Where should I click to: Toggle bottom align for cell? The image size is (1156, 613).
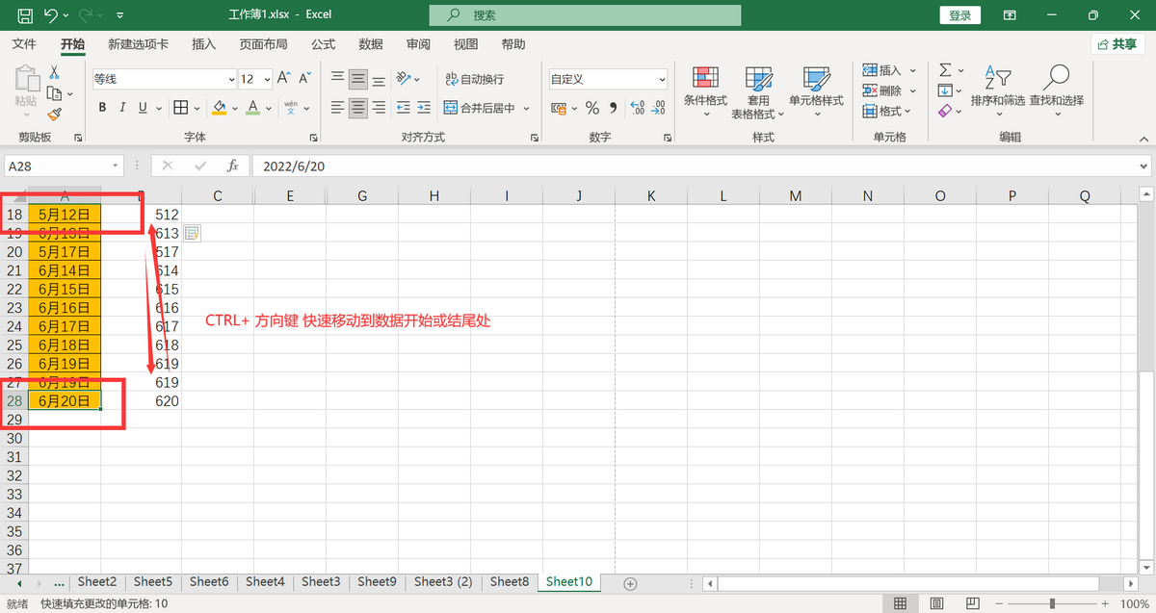[x=380, y=79]
